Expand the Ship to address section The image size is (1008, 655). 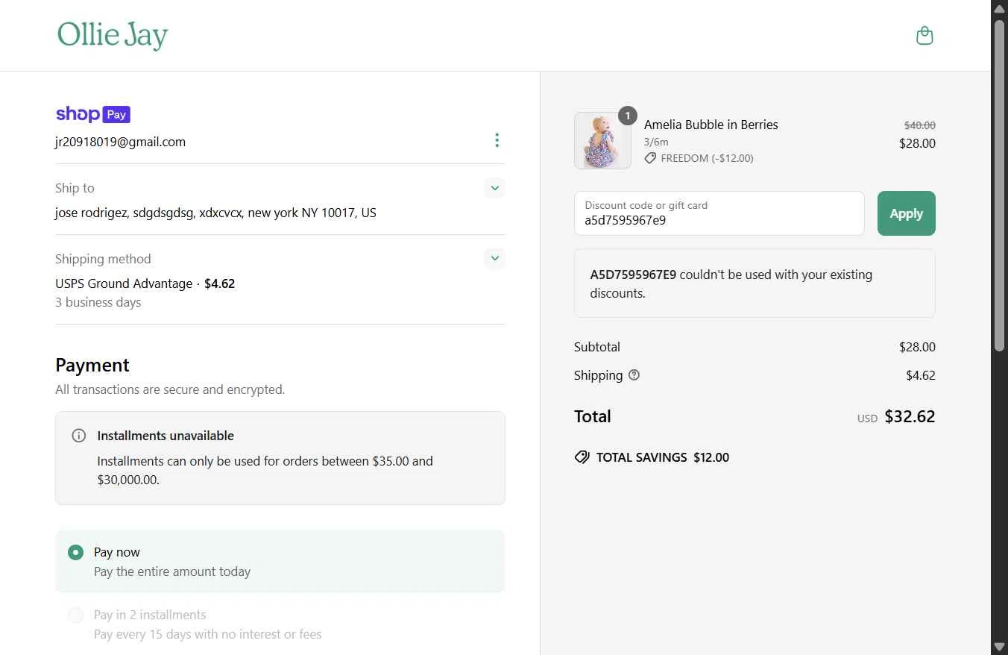click(494, 187)
